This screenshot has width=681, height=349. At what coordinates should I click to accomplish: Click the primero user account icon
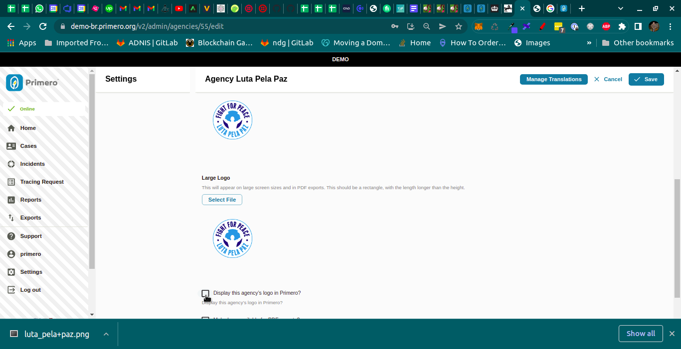coord(11,254)
